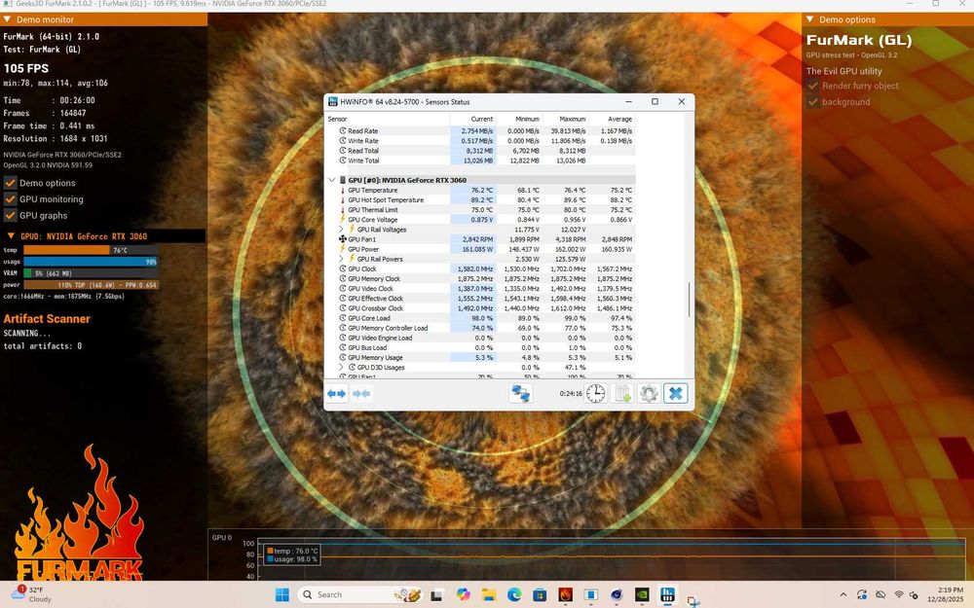This screenshot has width=974, height=608.
Task: Switch to FurMark via its flame taskbar icon
Action: pyautogui.click(x=565, y=594)
